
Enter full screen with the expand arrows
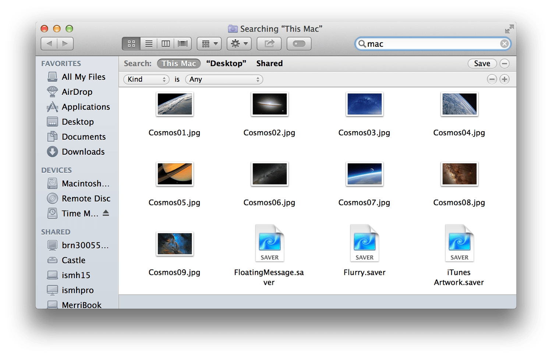coord(509,29)
